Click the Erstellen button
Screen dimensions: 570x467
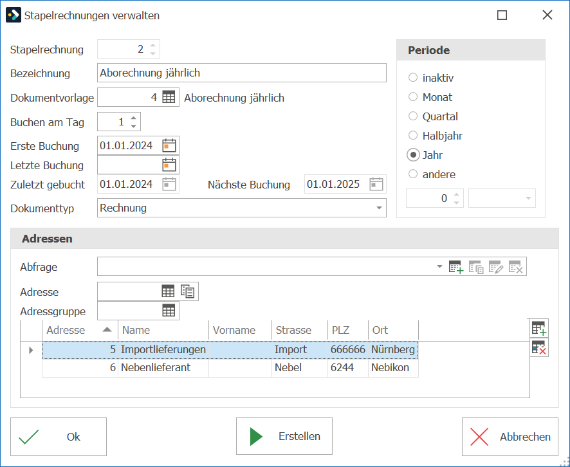[x=284, y=436]
